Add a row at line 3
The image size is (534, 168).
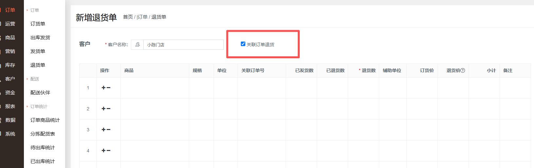(103, 130)
